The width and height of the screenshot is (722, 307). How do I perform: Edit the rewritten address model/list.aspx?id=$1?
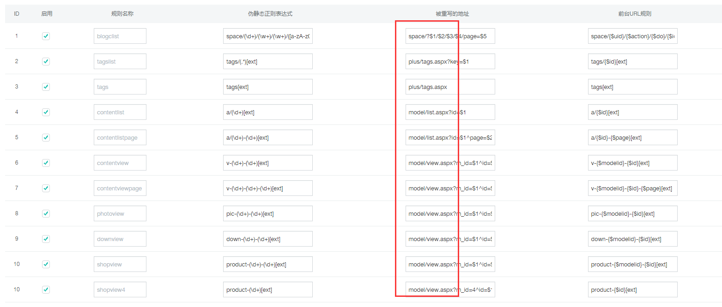tap(449, 112)
